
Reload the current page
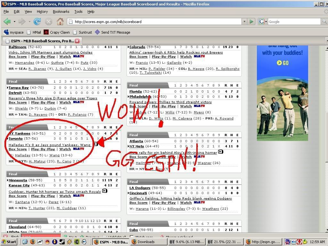[x=37, y=21]
